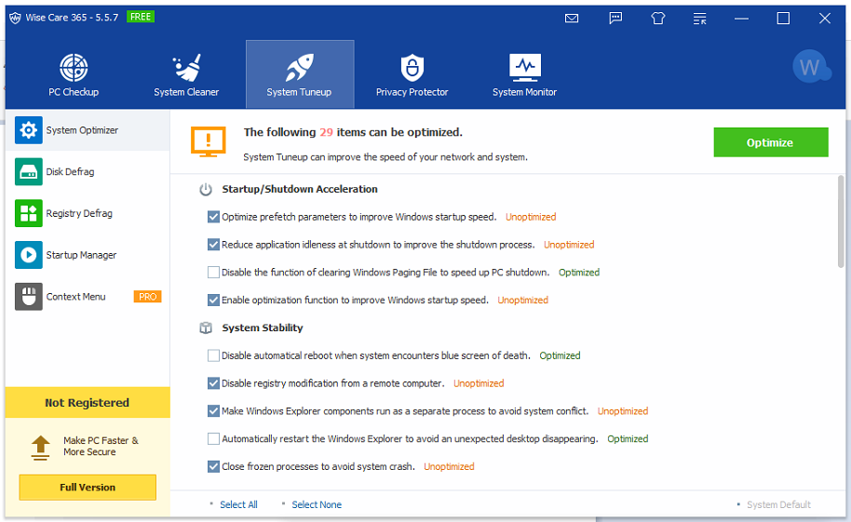Click the Make PC Faster & More Secure text
851x522 pixels.
click(101, 446)
